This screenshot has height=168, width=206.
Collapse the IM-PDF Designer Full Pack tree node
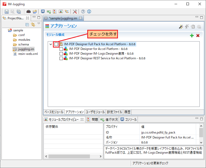point(51,44)
